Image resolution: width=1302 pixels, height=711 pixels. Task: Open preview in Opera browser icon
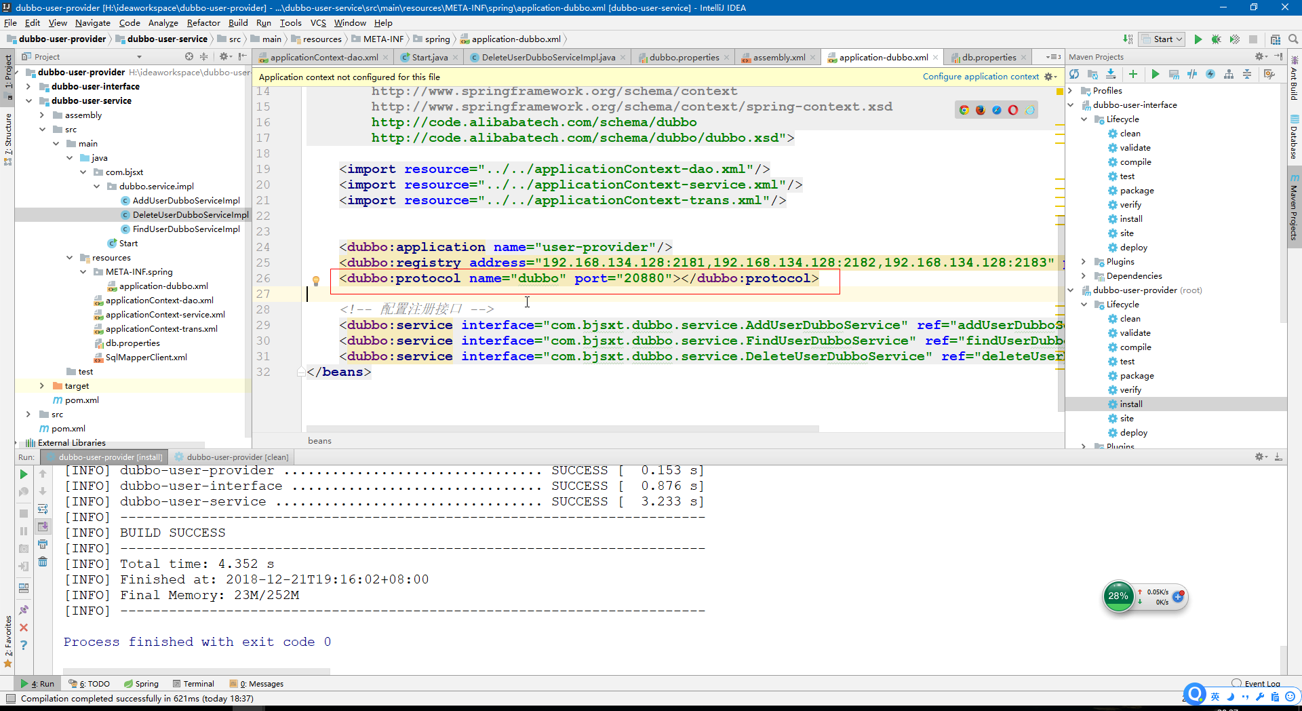[x=1013, y=110]
